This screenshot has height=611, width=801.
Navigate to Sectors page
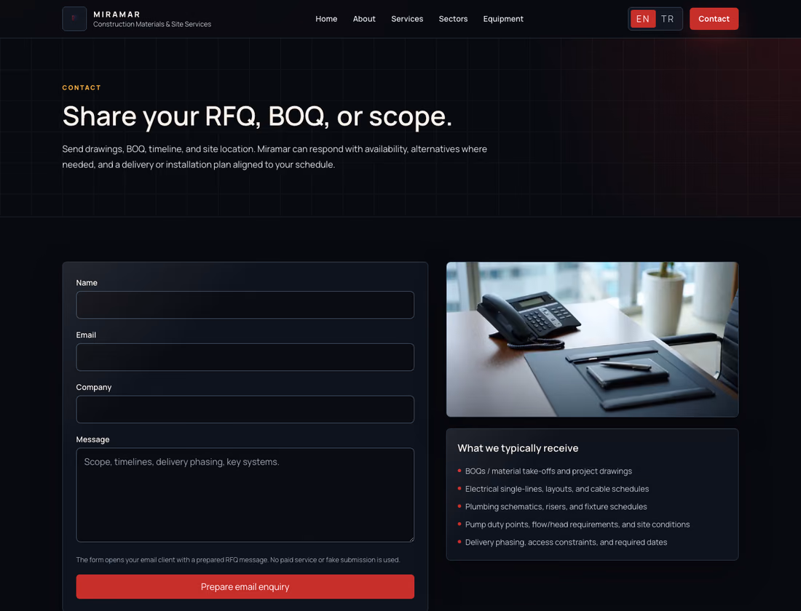453,19
